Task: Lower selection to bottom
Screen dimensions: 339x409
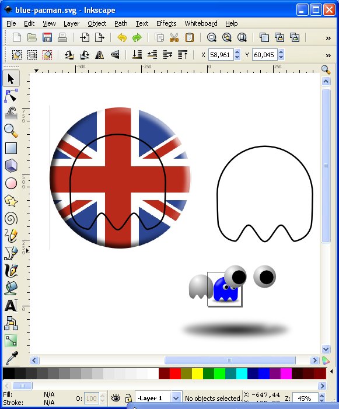Action: [x=137, y=55]
